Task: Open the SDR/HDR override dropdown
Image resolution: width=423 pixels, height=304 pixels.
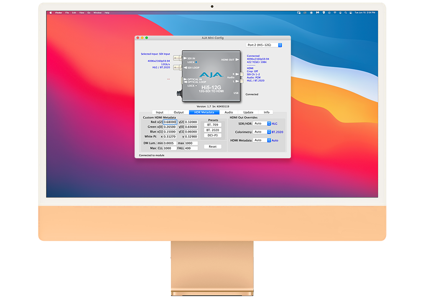Action: [262, 124]
